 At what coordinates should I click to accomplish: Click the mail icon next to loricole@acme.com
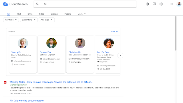[98, 66]
